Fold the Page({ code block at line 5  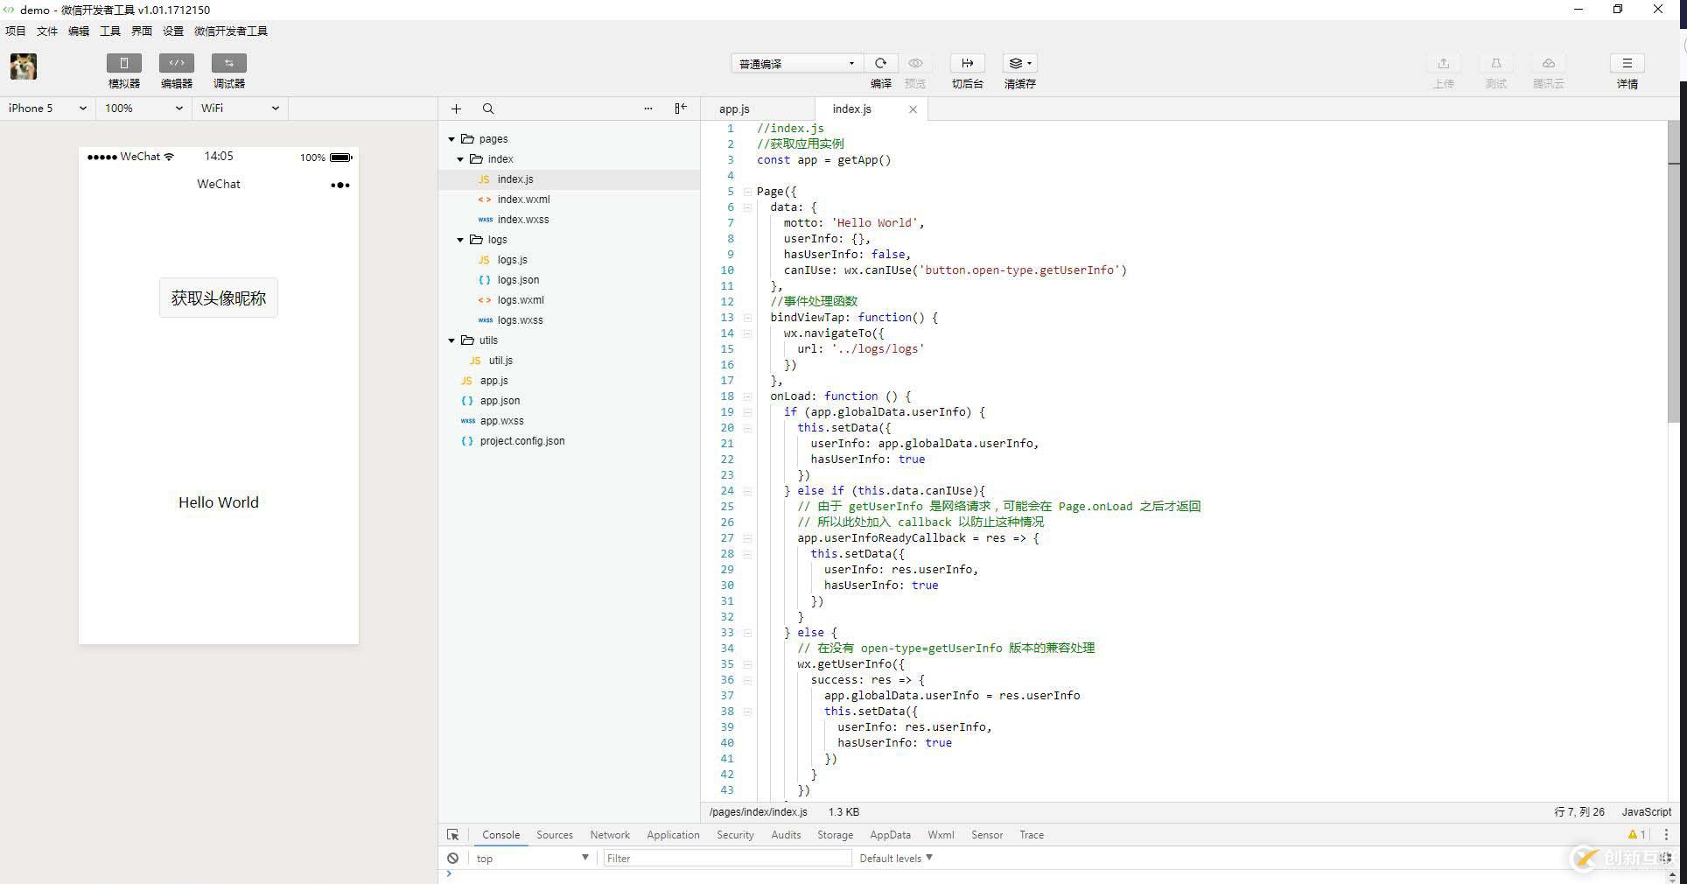point(747,192)
